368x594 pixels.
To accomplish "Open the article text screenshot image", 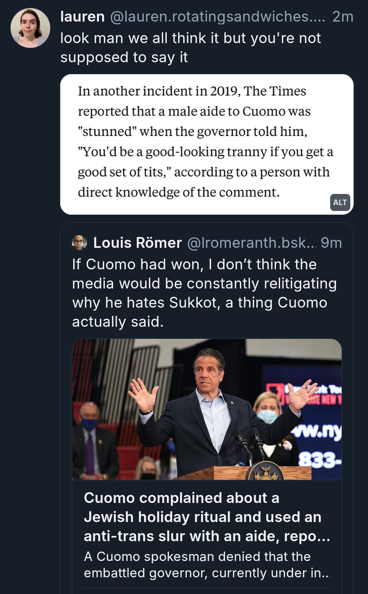I will click(207, 144).
